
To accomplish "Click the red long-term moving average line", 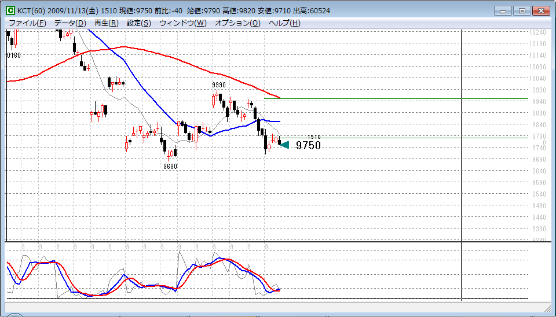I will pyautogui.click(x=174, y=58).
